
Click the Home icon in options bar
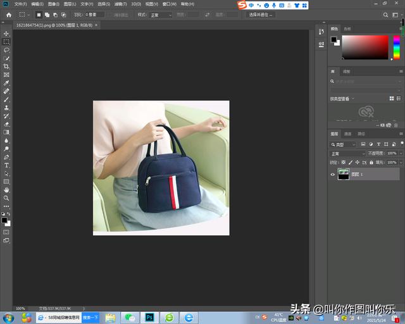[8, 15]
